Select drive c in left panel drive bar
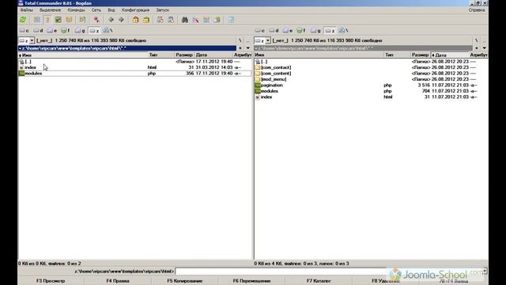The height and width of the screenshot is (285, 506). [x=25, y=30]
